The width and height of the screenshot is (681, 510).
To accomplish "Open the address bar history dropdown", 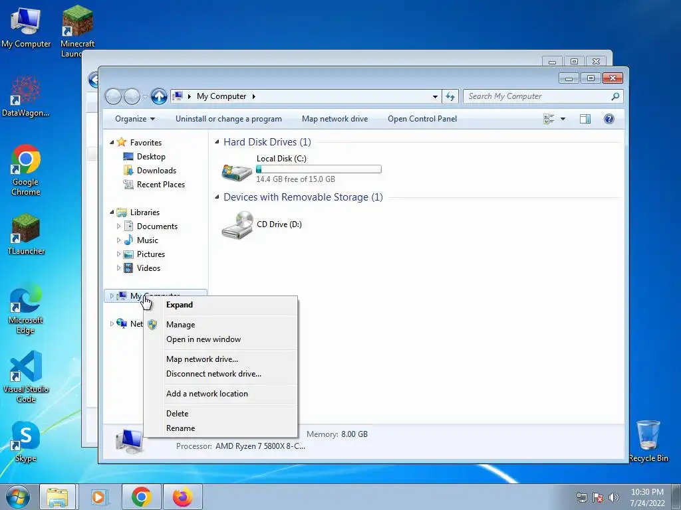I will point(435,97).
